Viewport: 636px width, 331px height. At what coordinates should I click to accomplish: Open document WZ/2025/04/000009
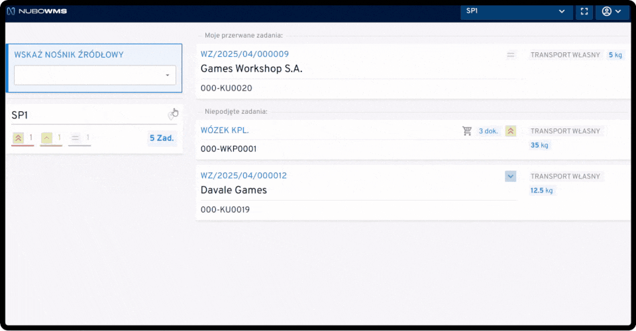(244, 54)
